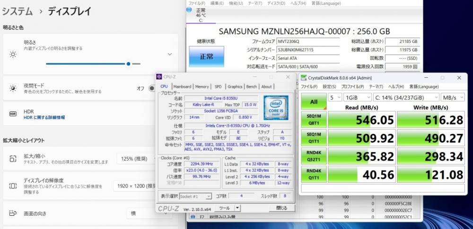The image size is (473, 229).
Task: Open the HDR に関する詳細情報 link
Action: pos(44,117)
